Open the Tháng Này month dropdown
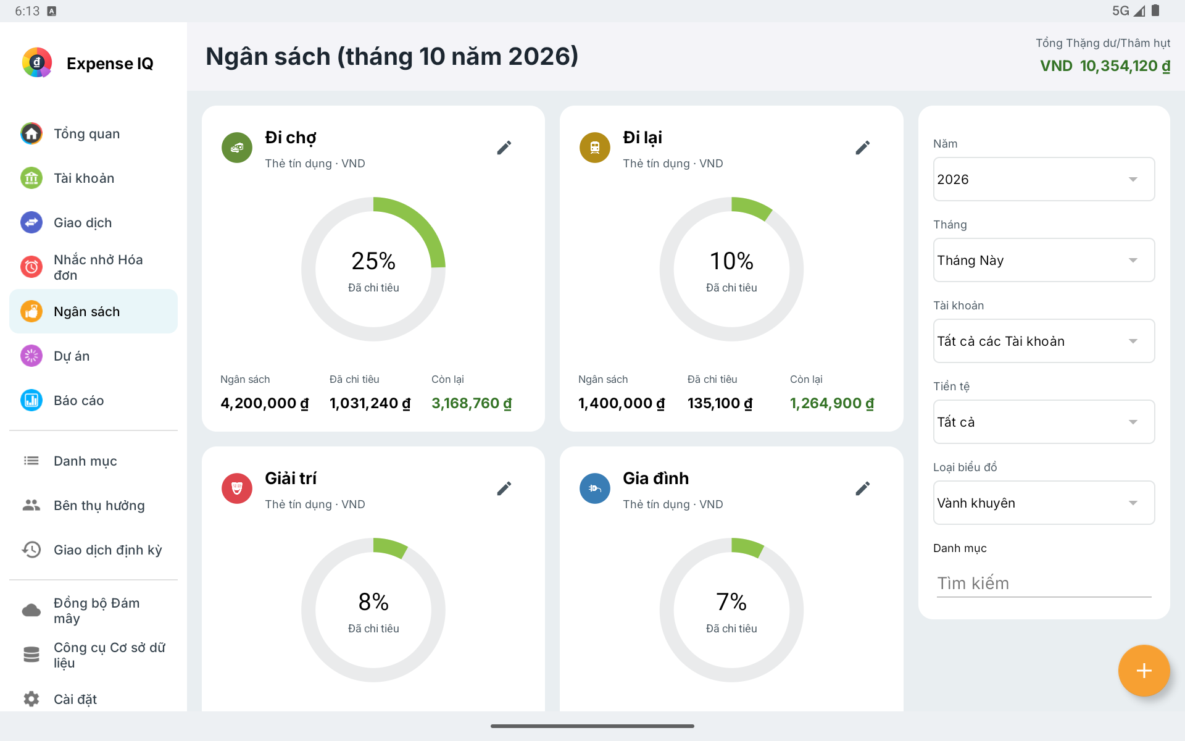The image size is (1185, 741). 1044,260
